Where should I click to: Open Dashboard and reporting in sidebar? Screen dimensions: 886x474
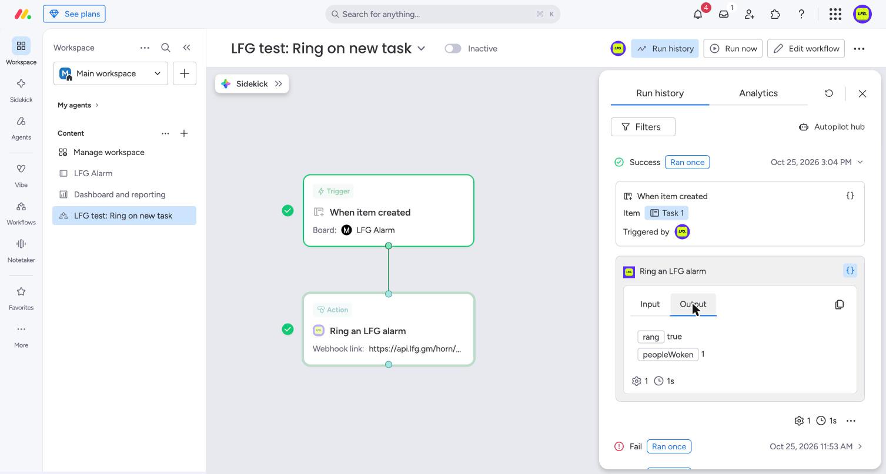124,194
